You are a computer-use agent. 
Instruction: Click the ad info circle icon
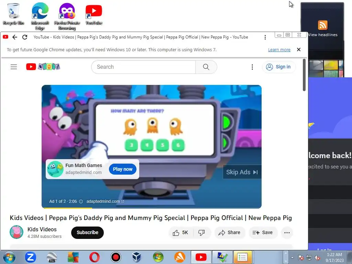pyautogui.click(x=81, y=201)
